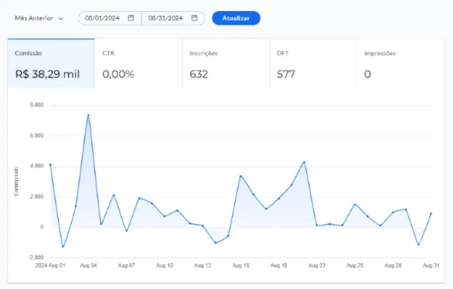Viewport: 453px width, 289px height.
Task: Switch to the DFT metric tab
Action: click(313, 63)
